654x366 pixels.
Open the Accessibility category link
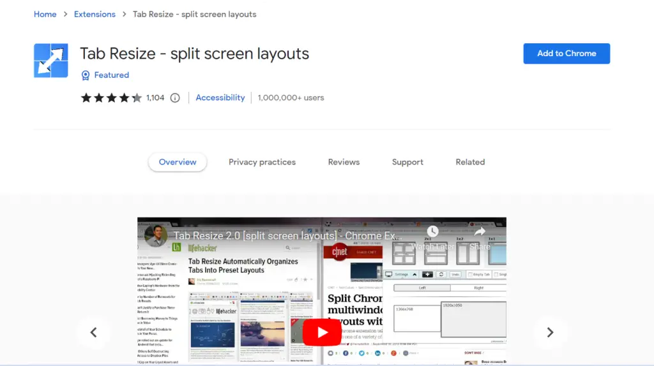click(x=220, y=98)
